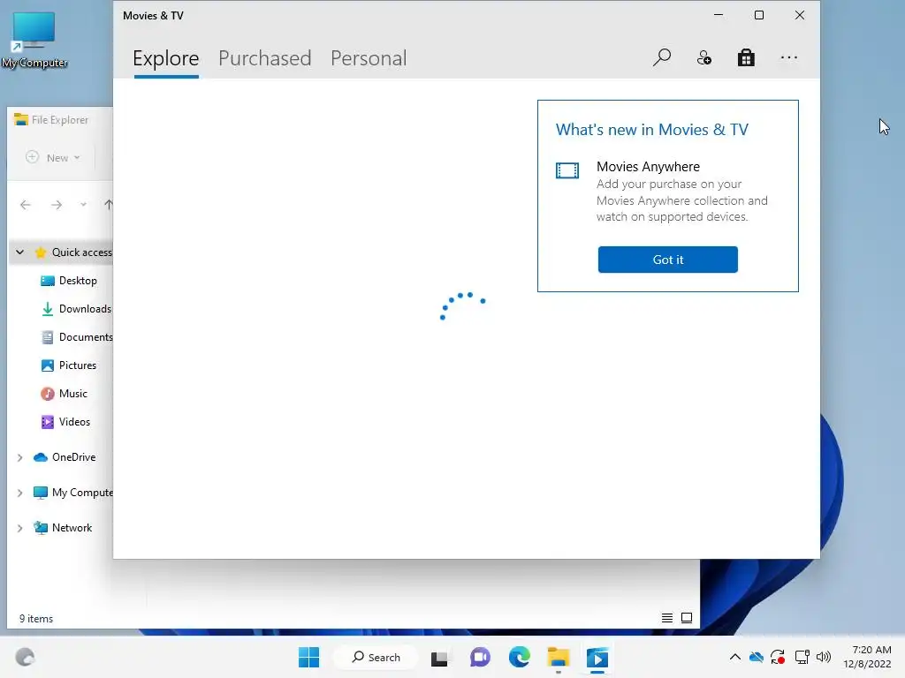Open Chat from the taskbar
Viewport: 905px width, 678px height.
tap(480, 657)
